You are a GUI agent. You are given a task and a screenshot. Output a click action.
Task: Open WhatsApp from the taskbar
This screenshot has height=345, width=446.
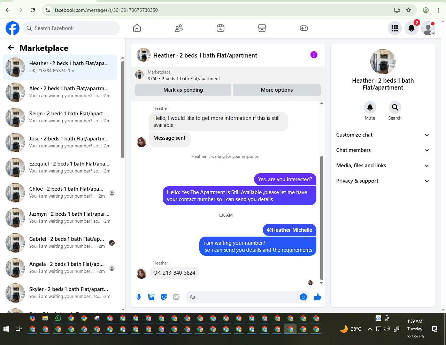(58, 318)
